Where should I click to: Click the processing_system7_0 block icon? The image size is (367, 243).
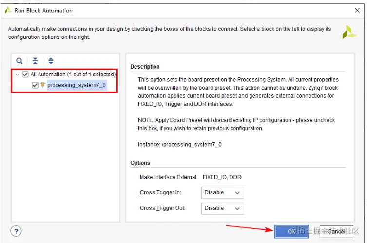click(x=42, y=85)
